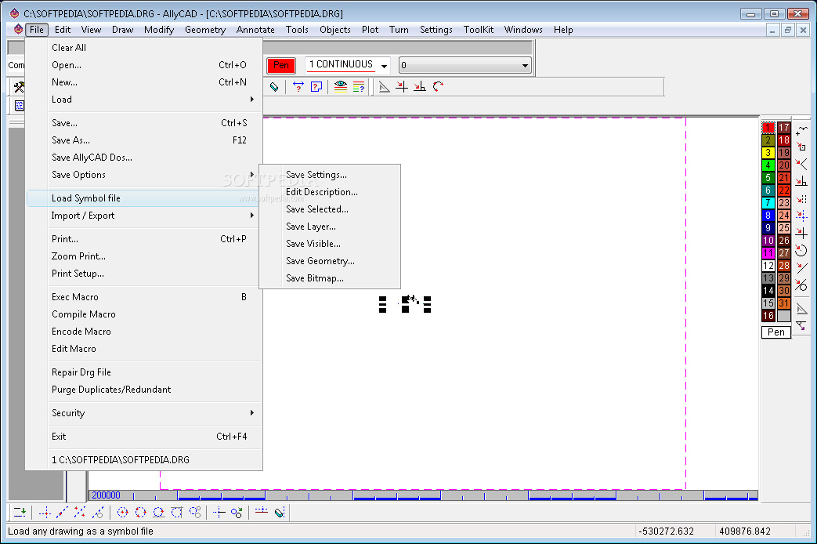Viewport: 817px width, 544px height.
Task: Expand the Load submenu
Action: 144,100
